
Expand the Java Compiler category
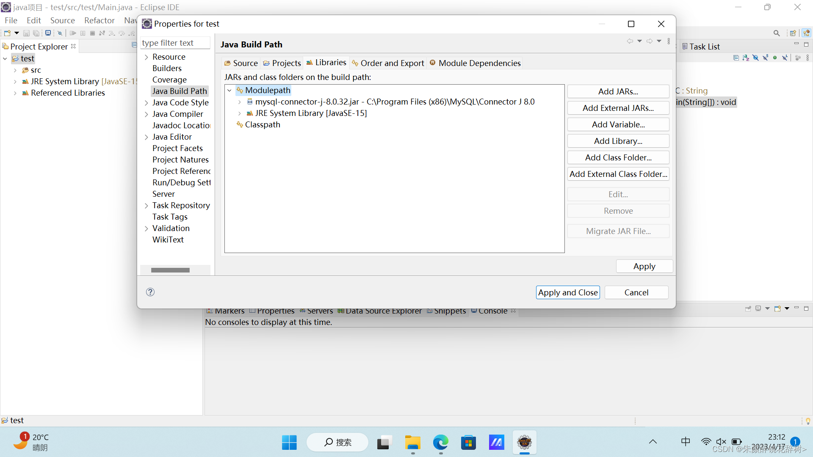pyautogui.click(x=147, y=114)
